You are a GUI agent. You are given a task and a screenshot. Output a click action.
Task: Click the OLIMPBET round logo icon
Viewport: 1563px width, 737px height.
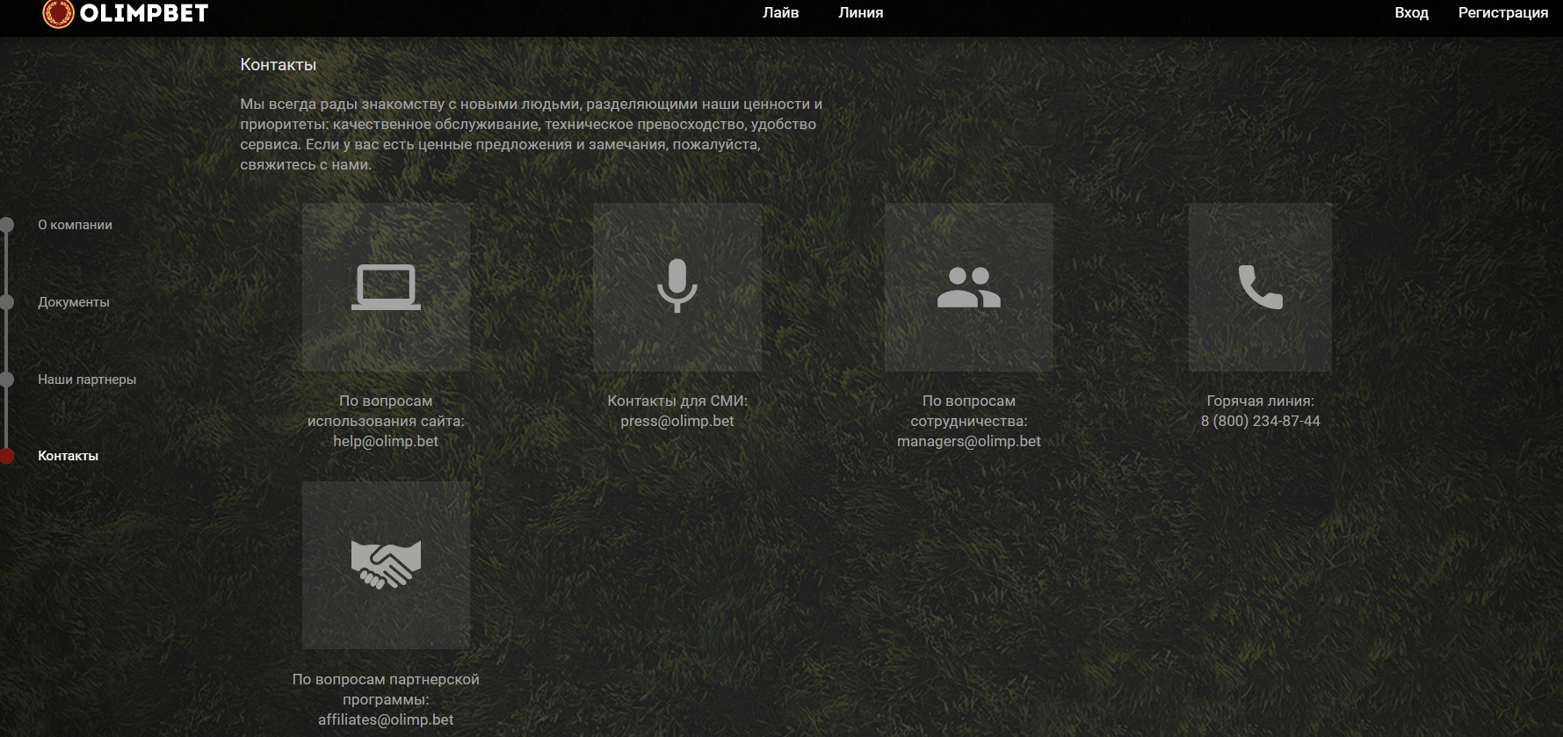(58, 13)
